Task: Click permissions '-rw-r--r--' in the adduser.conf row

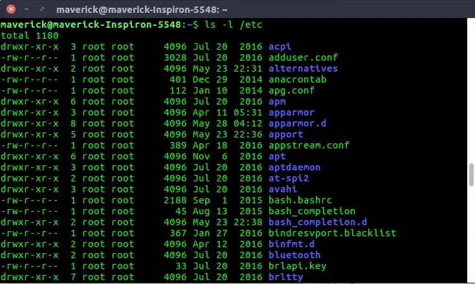Action: [x=30, y=57]
